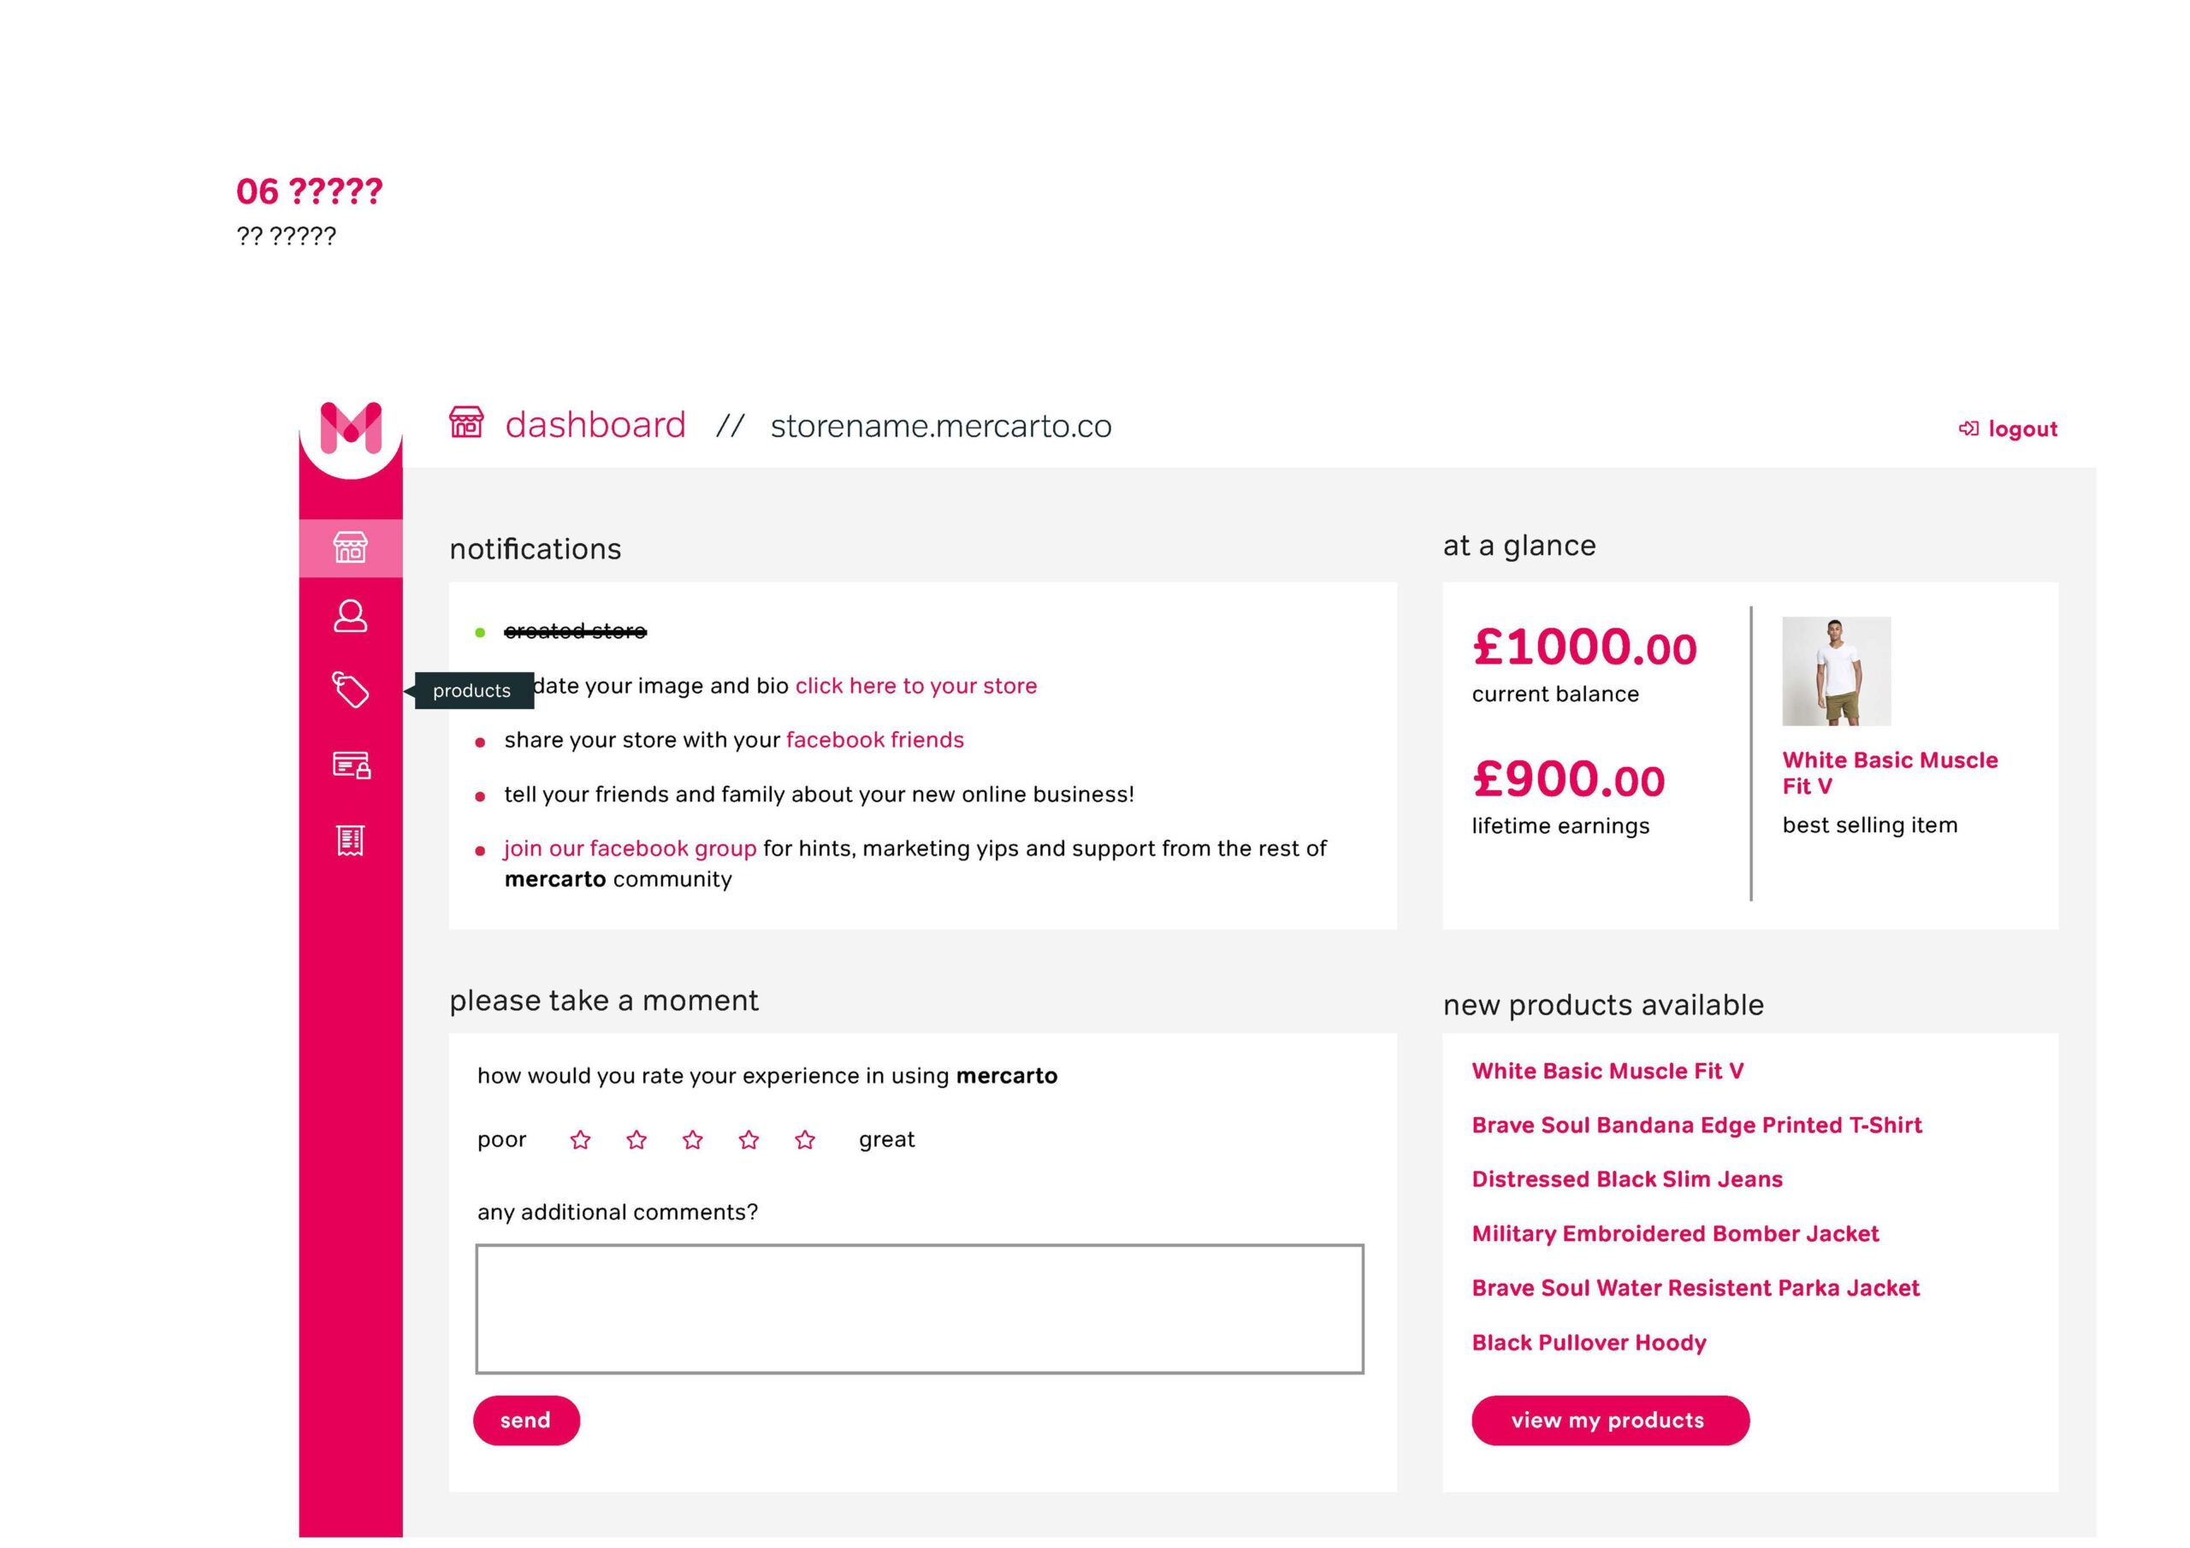Select the third rating star
This screenshot has height=1548, width=2190.
[692, 1140]
